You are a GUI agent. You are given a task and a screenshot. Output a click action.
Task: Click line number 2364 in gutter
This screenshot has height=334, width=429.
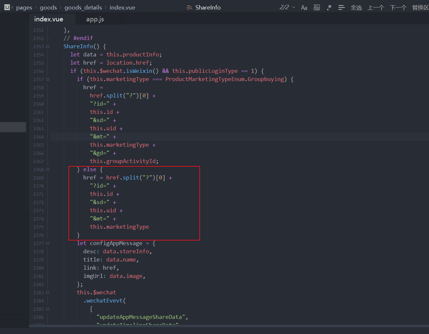click(38, 137)
